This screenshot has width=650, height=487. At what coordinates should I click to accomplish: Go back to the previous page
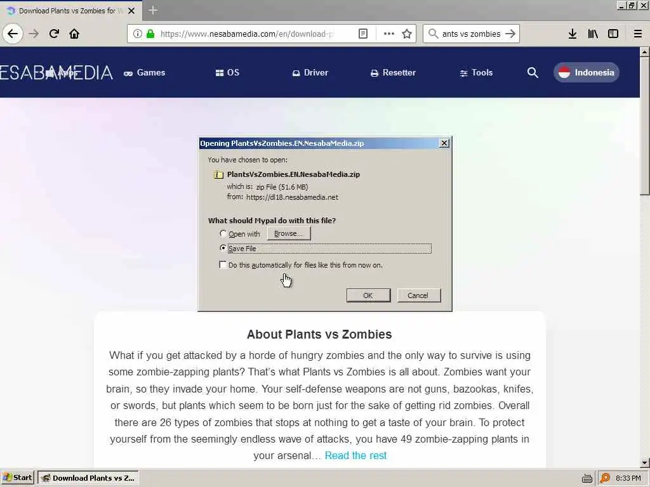13,34
